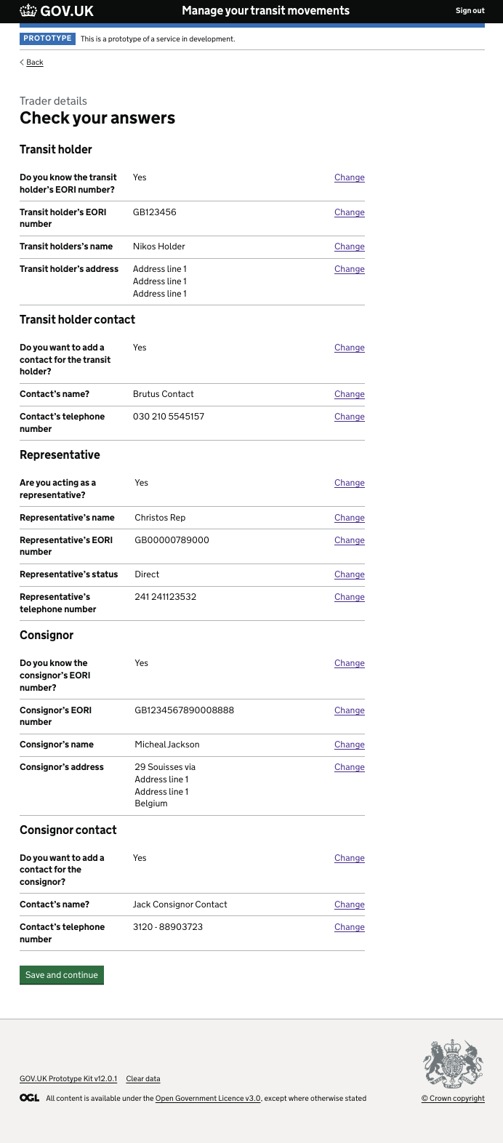Click Clear data in the footer

tap(143, 1079)
